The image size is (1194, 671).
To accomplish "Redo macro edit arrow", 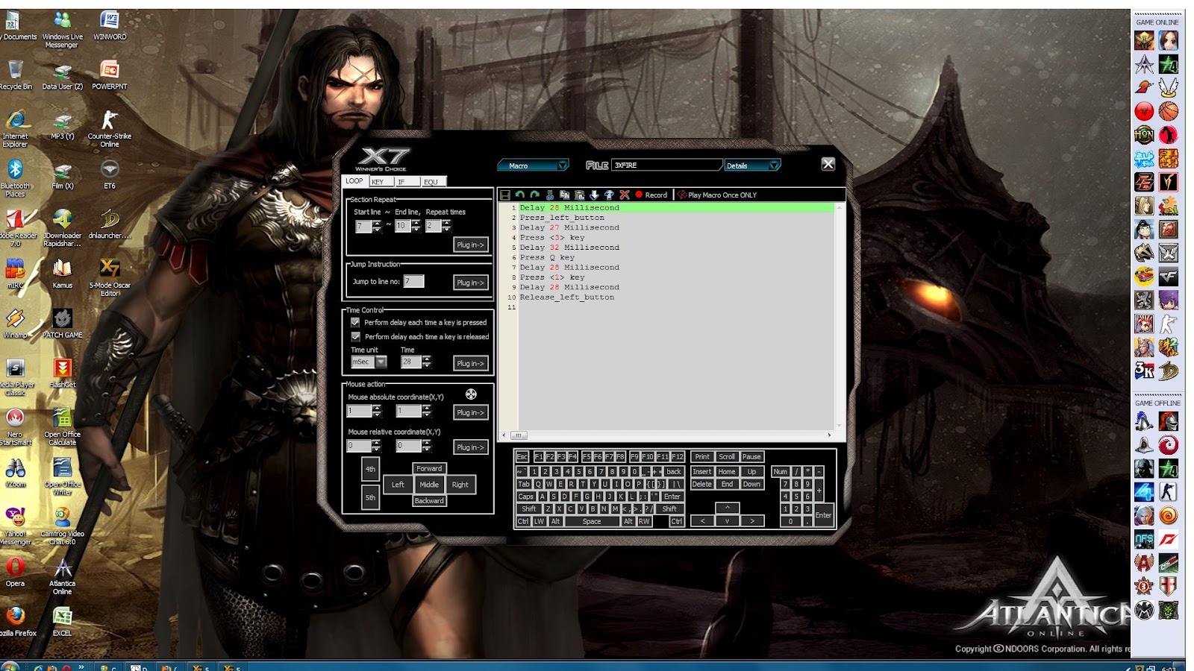I will 535,195.
